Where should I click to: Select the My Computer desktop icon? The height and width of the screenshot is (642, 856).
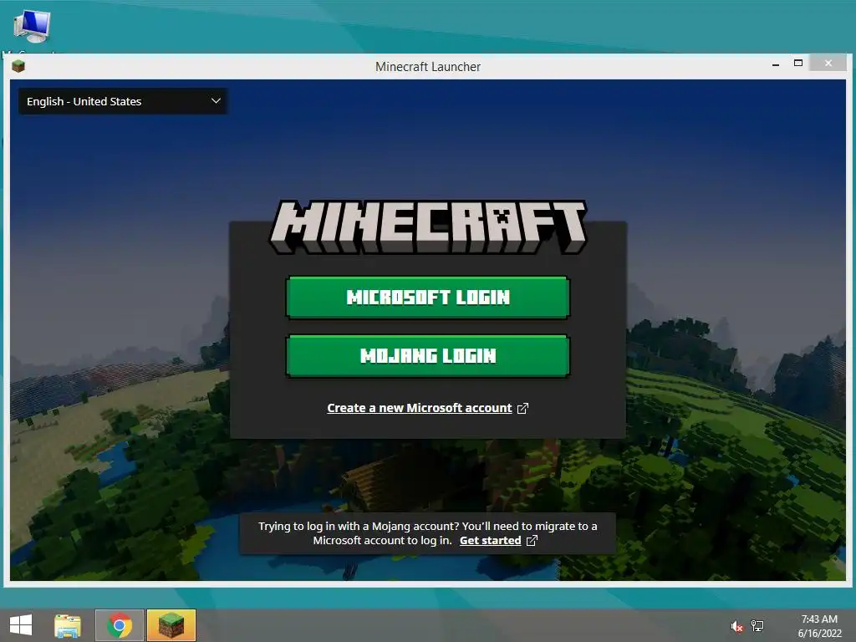32,26
